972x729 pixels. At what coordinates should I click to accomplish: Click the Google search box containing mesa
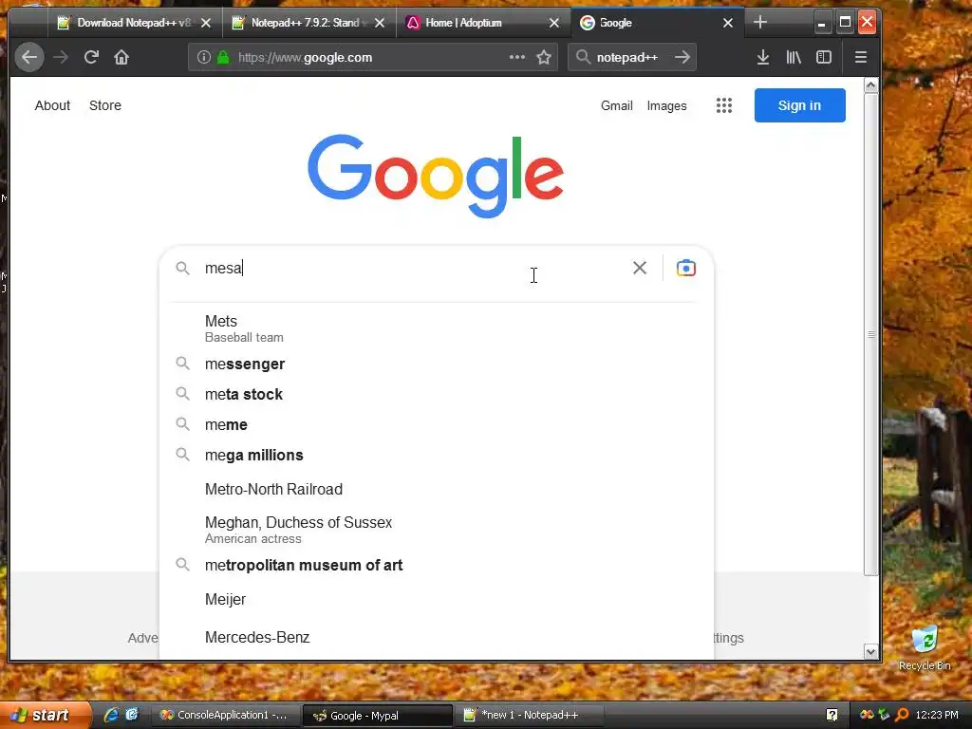(x=409, y=268)
